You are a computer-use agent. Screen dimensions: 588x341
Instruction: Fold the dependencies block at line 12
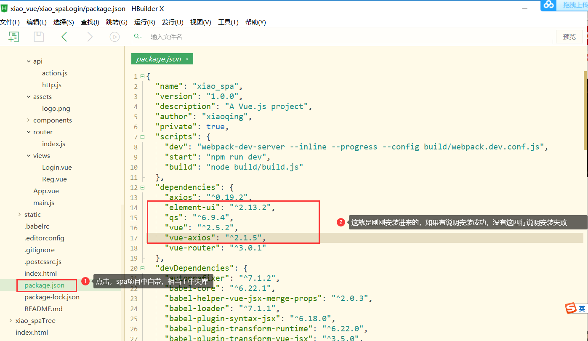click(142, 187)
